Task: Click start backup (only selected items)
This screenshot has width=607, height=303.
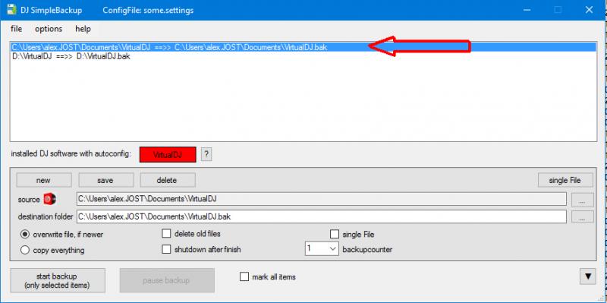Action: pos(58,280)
